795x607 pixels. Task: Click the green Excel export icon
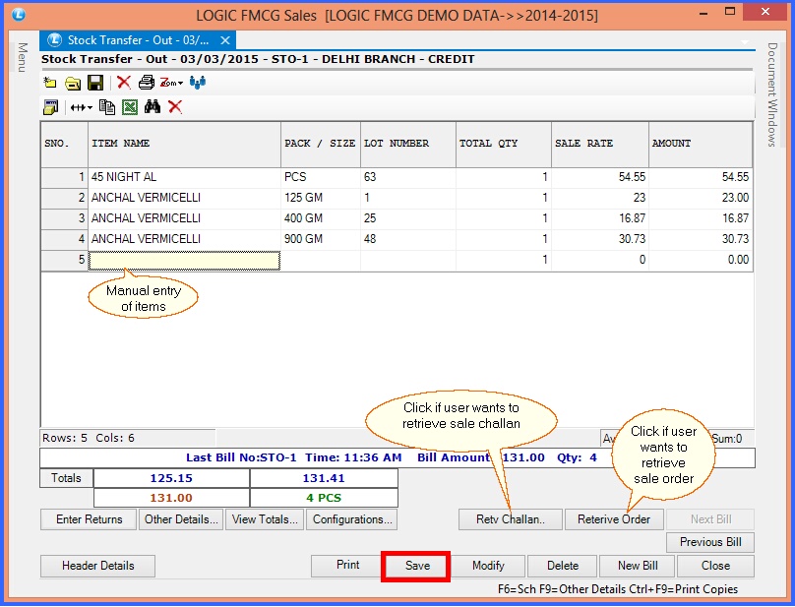pyautogui.click(x=130, y=107)
